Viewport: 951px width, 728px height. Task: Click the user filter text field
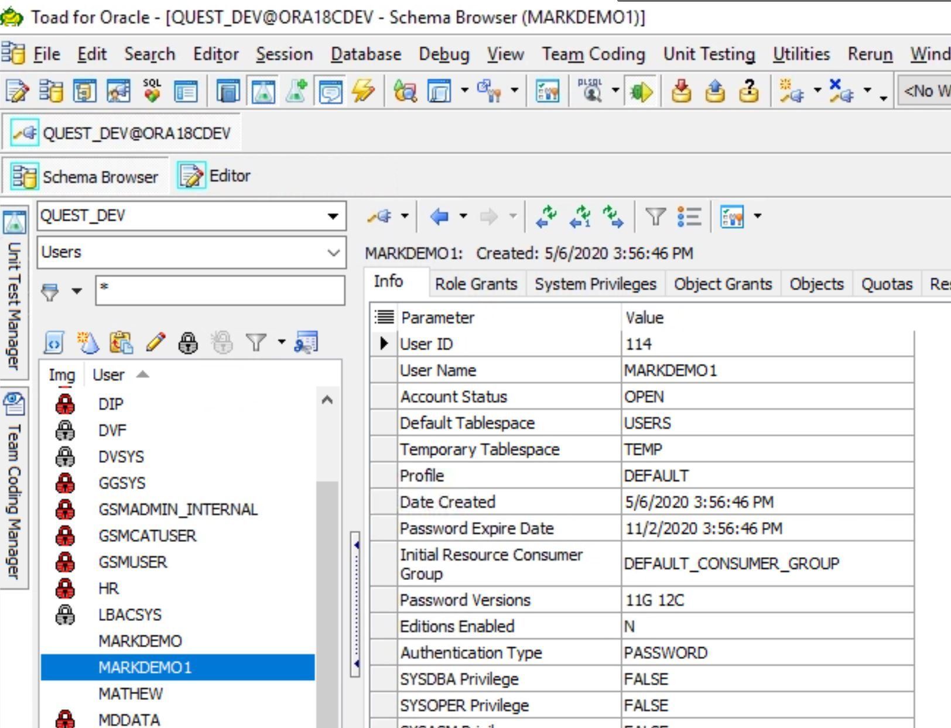[x=220, y=291]
